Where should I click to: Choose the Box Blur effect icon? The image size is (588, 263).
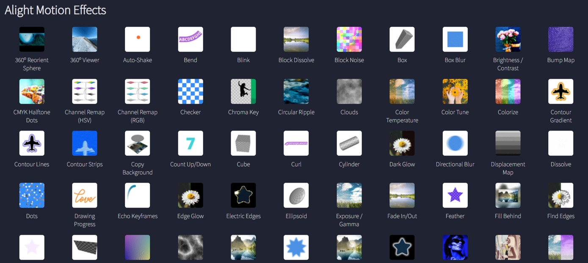click(455, 39)
